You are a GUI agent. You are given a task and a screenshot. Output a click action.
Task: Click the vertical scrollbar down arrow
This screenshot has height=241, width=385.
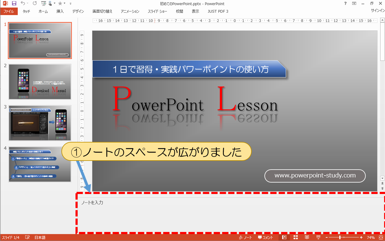pyautogui.click(x=382, y=178)
